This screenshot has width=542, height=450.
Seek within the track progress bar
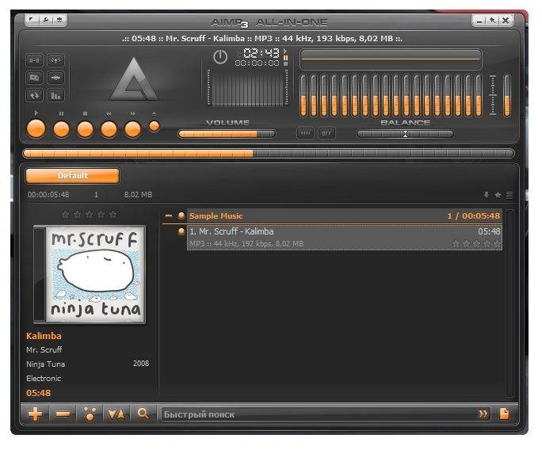(269, 153)
